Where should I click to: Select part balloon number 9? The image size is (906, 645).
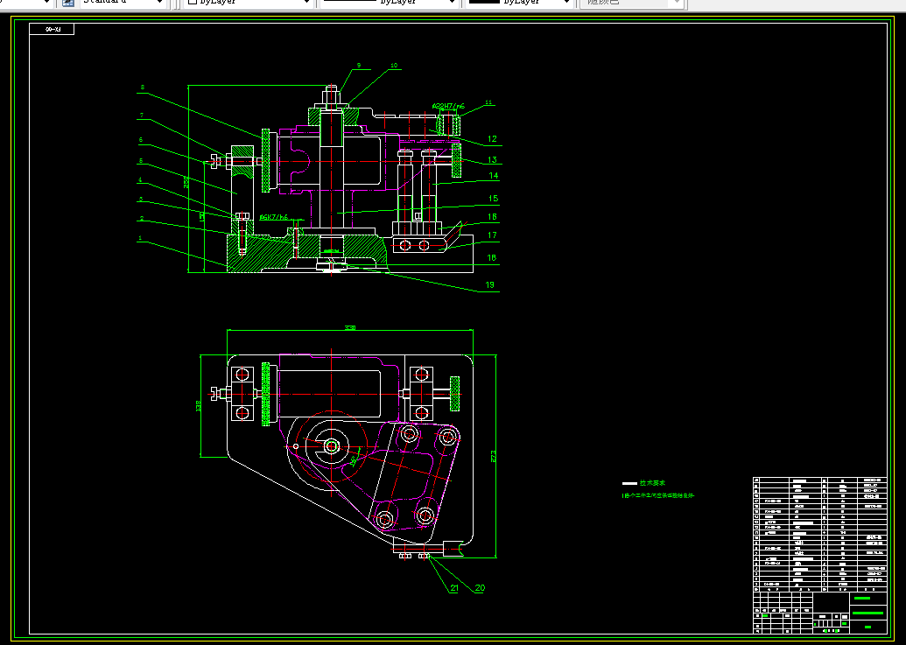click(359, 66)
